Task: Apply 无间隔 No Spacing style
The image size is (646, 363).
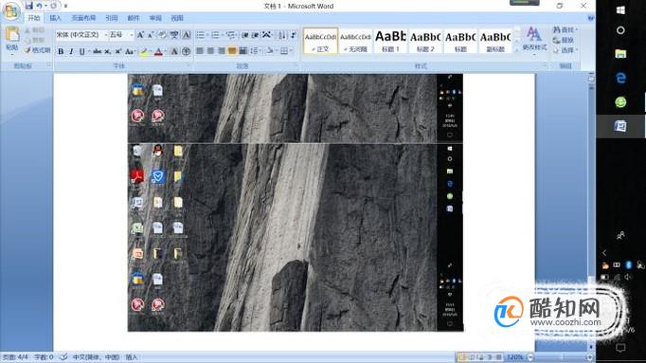Action: 355,41
